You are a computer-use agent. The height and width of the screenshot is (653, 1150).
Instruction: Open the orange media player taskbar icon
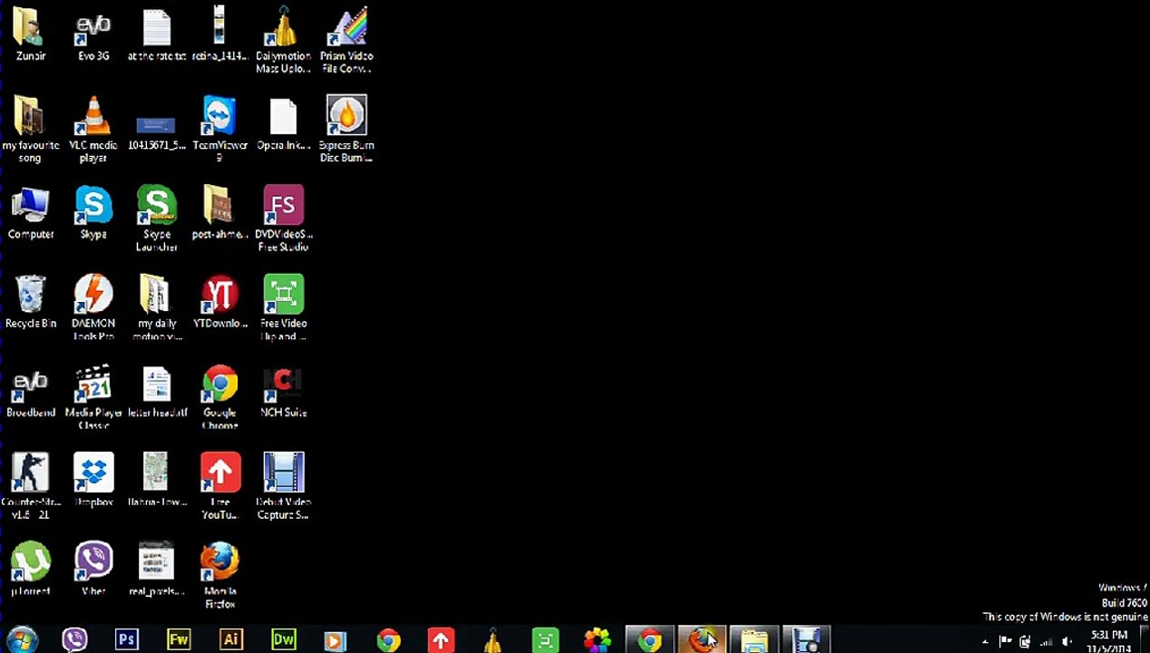coord(336,640)
